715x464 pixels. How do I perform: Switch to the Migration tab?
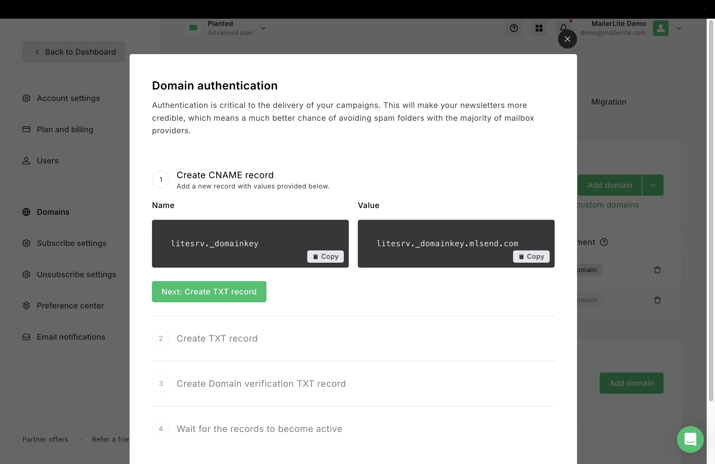(x=609, y=102)
